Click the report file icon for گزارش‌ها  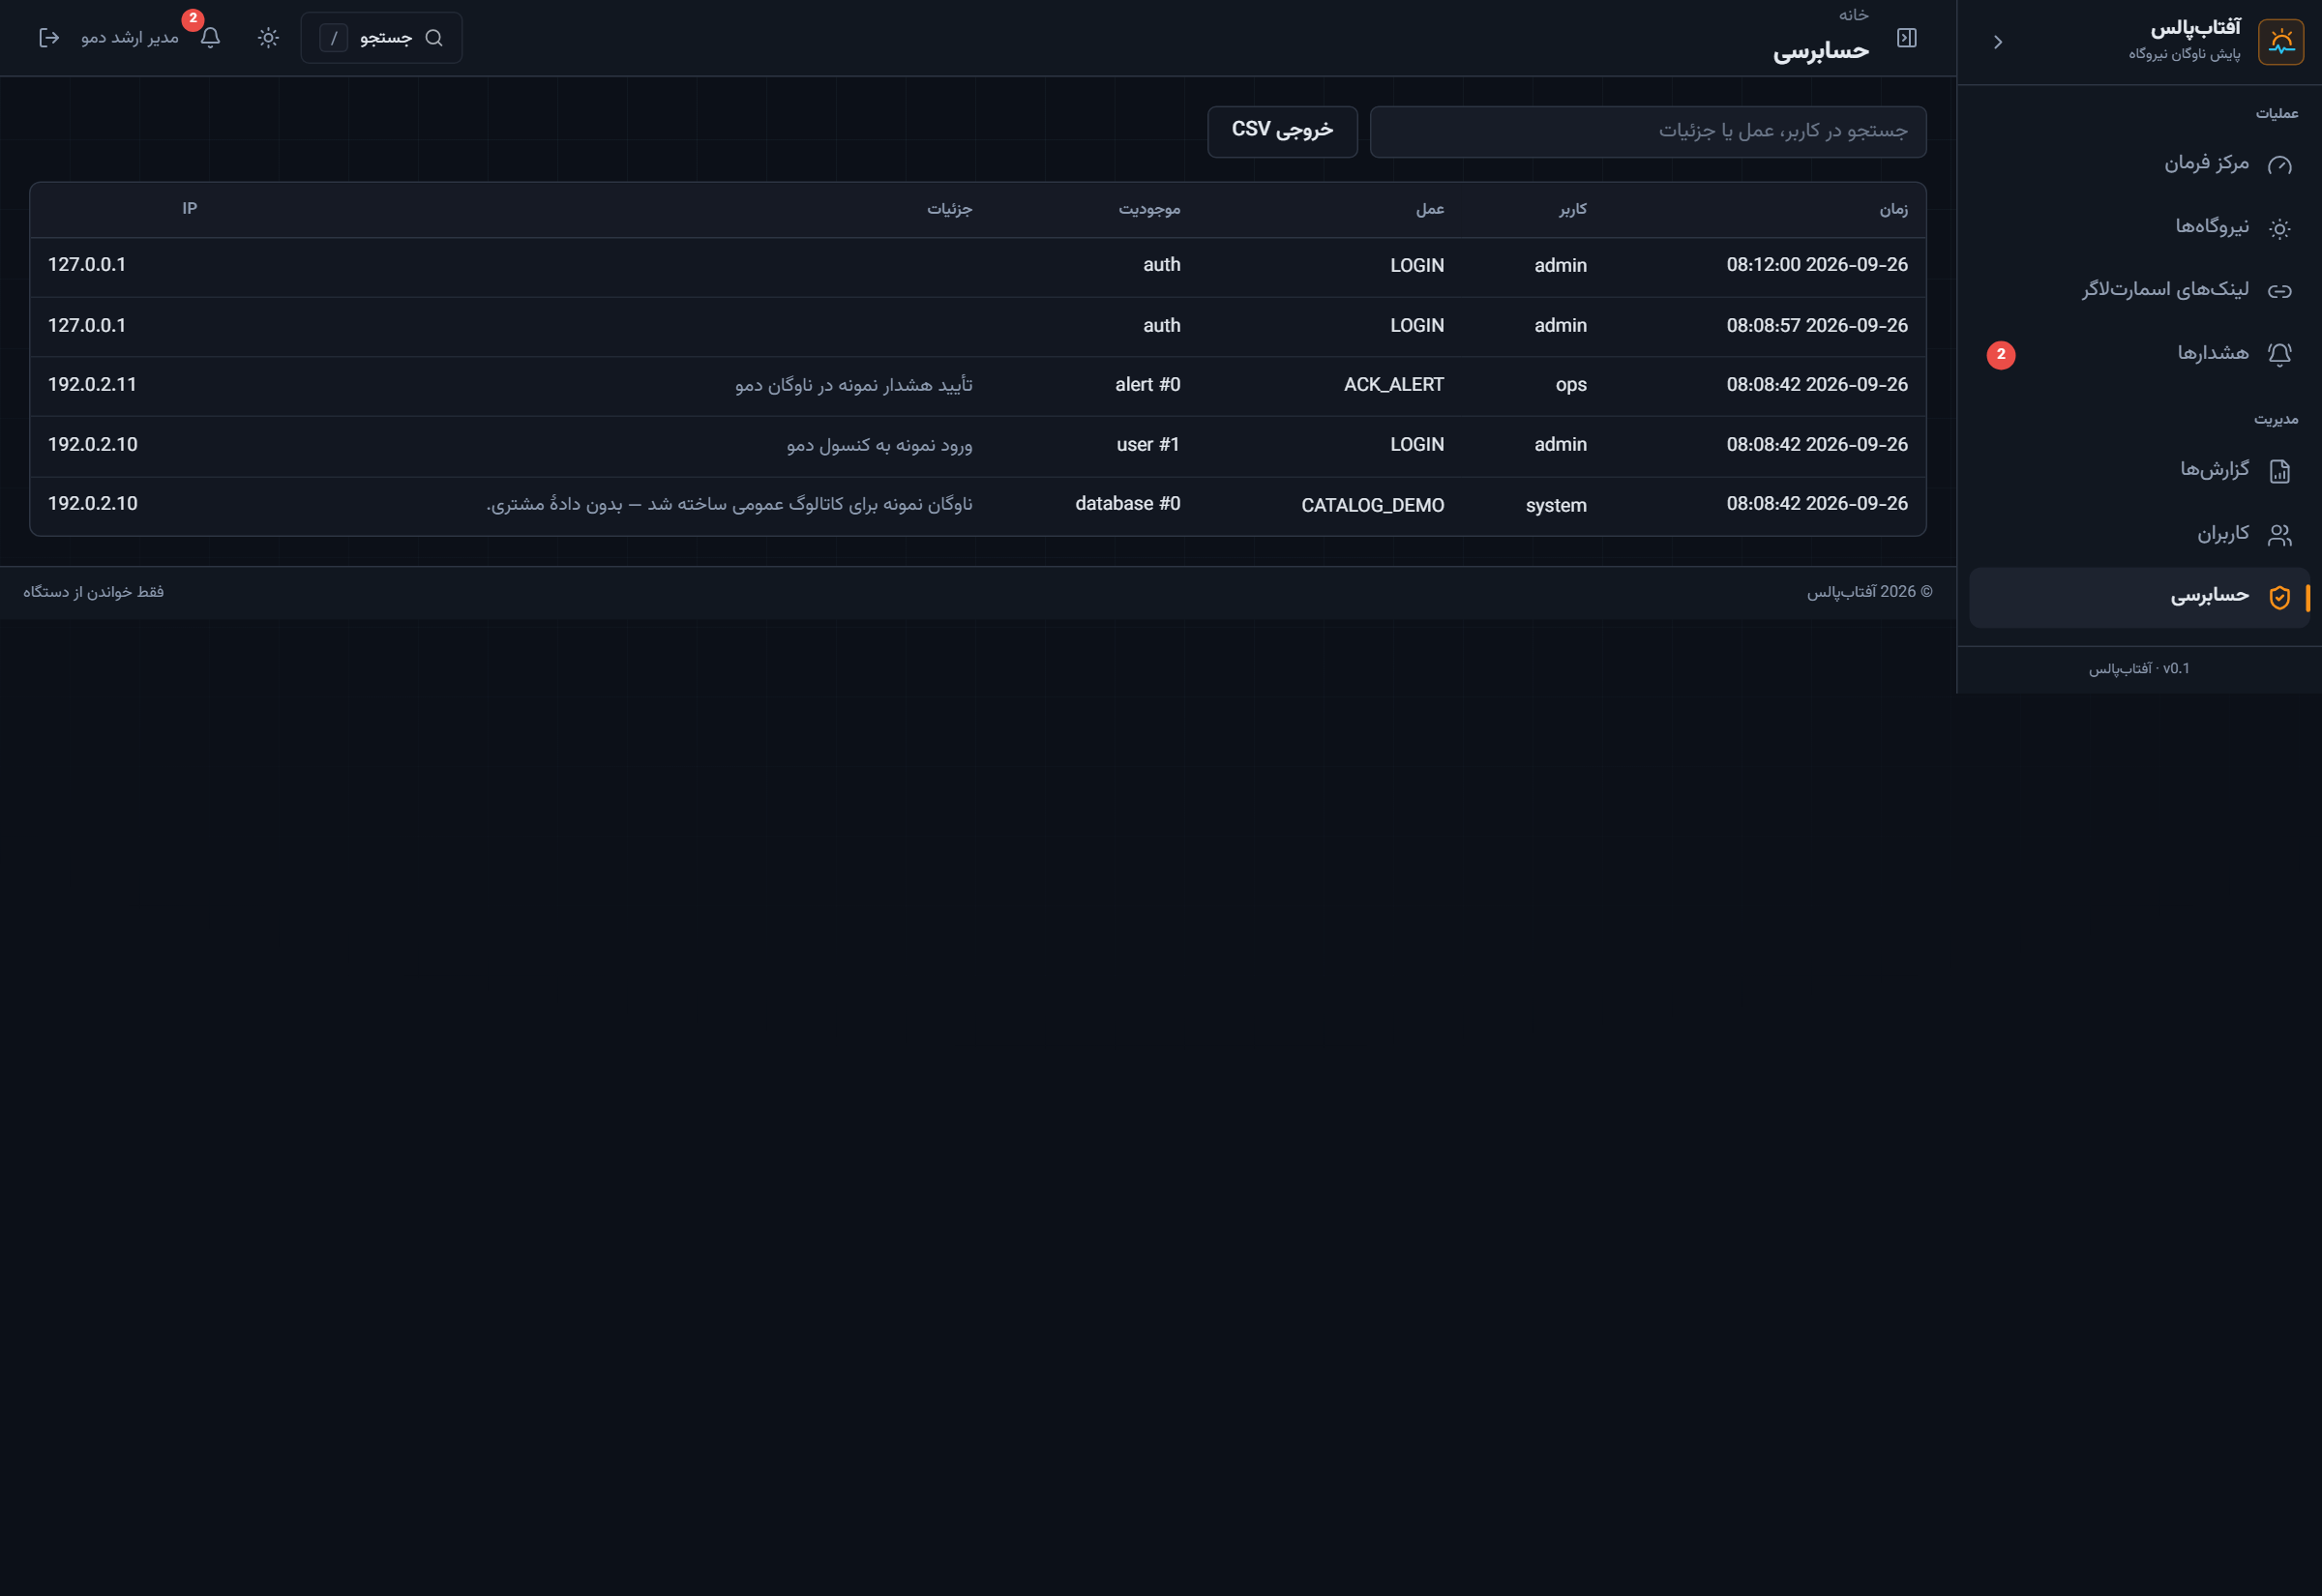[x=2279, y=471]
